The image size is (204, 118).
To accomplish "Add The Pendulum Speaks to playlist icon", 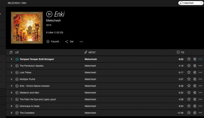I will (195, 66).
